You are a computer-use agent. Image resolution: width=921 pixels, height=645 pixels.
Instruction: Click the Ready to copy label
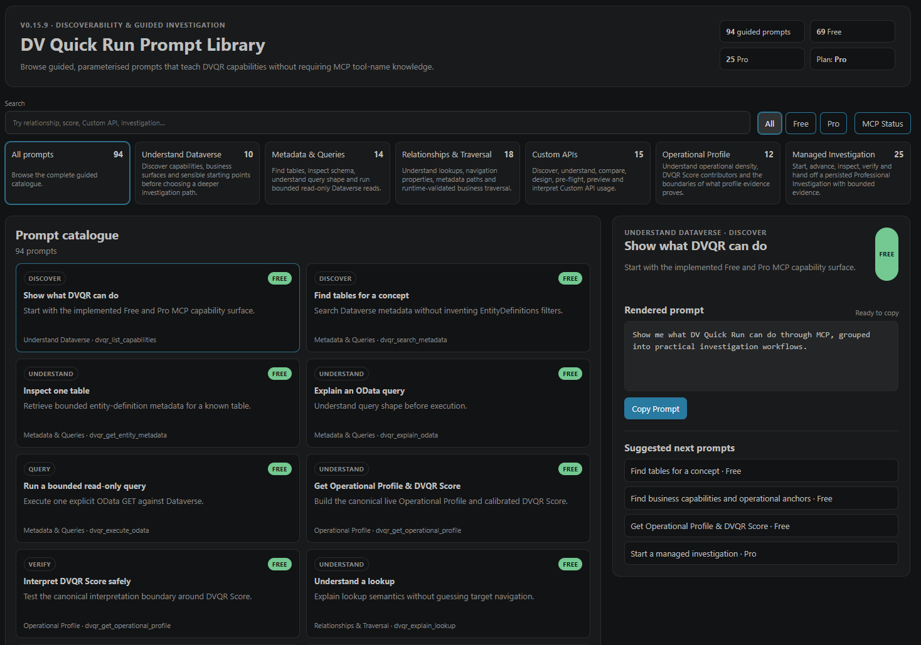[876, 313]
